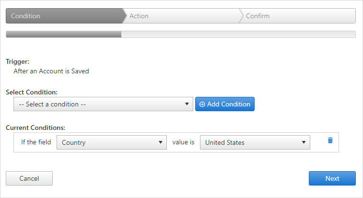This screenshot has height=198, width=363.
Task: Click the filled part of the progress bar
Action: (x=64, y=34)
